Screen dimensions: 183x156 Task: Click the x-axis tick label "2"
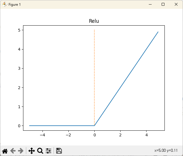(x=120, y=135)
